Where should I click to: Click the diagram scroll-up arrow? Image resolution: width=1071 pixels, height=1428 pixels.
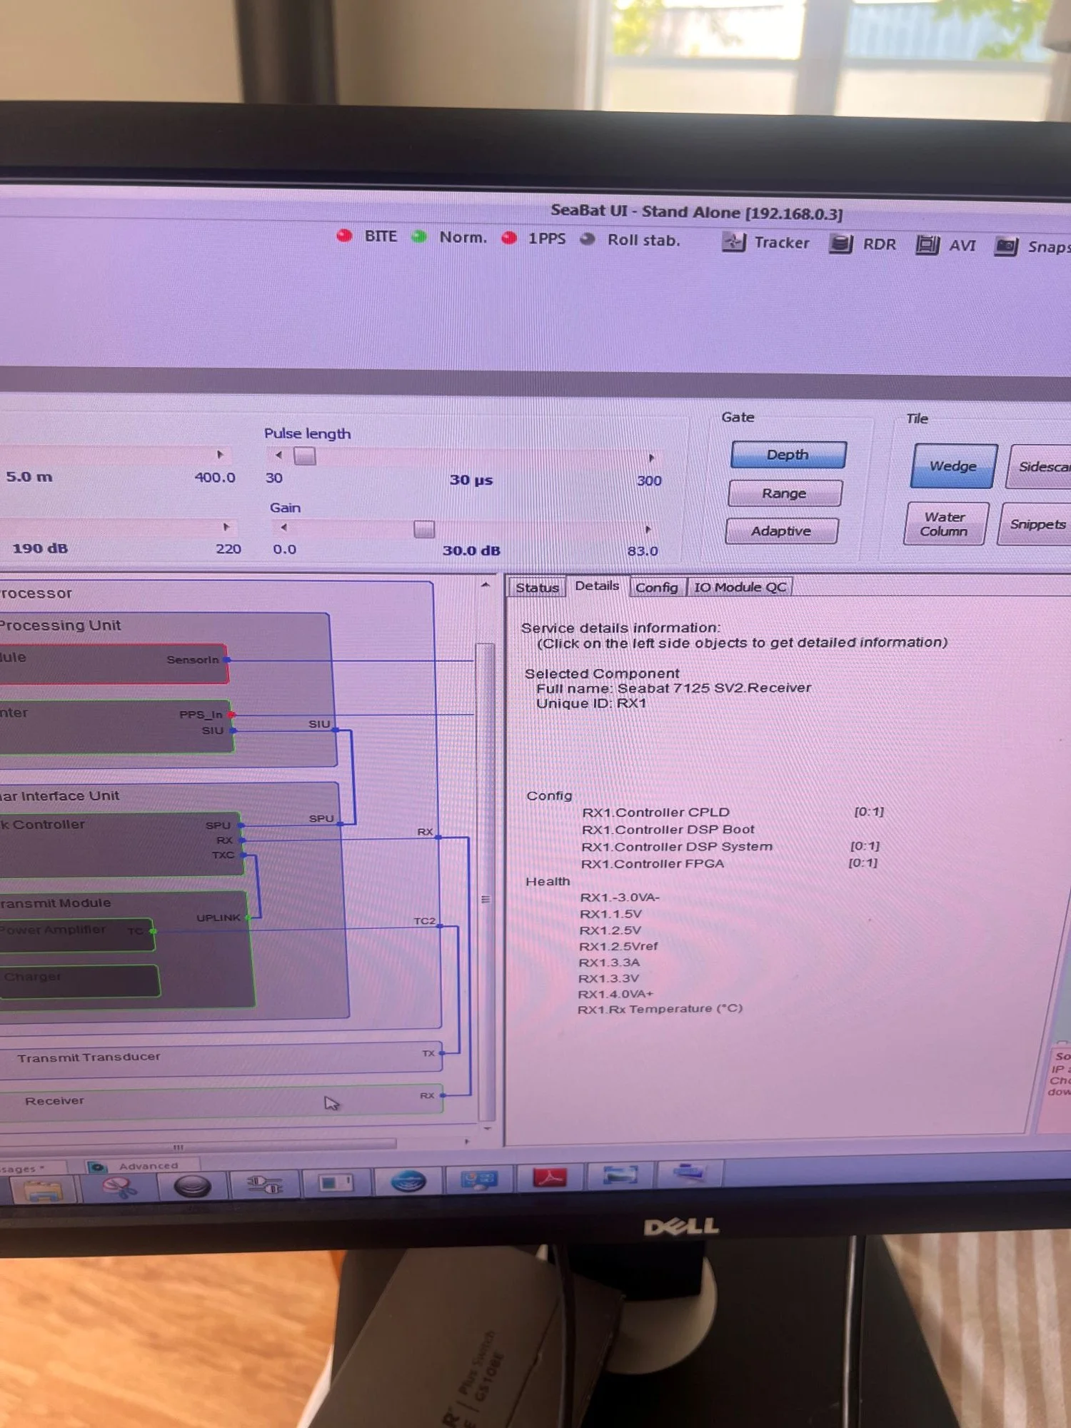point(486,585)
